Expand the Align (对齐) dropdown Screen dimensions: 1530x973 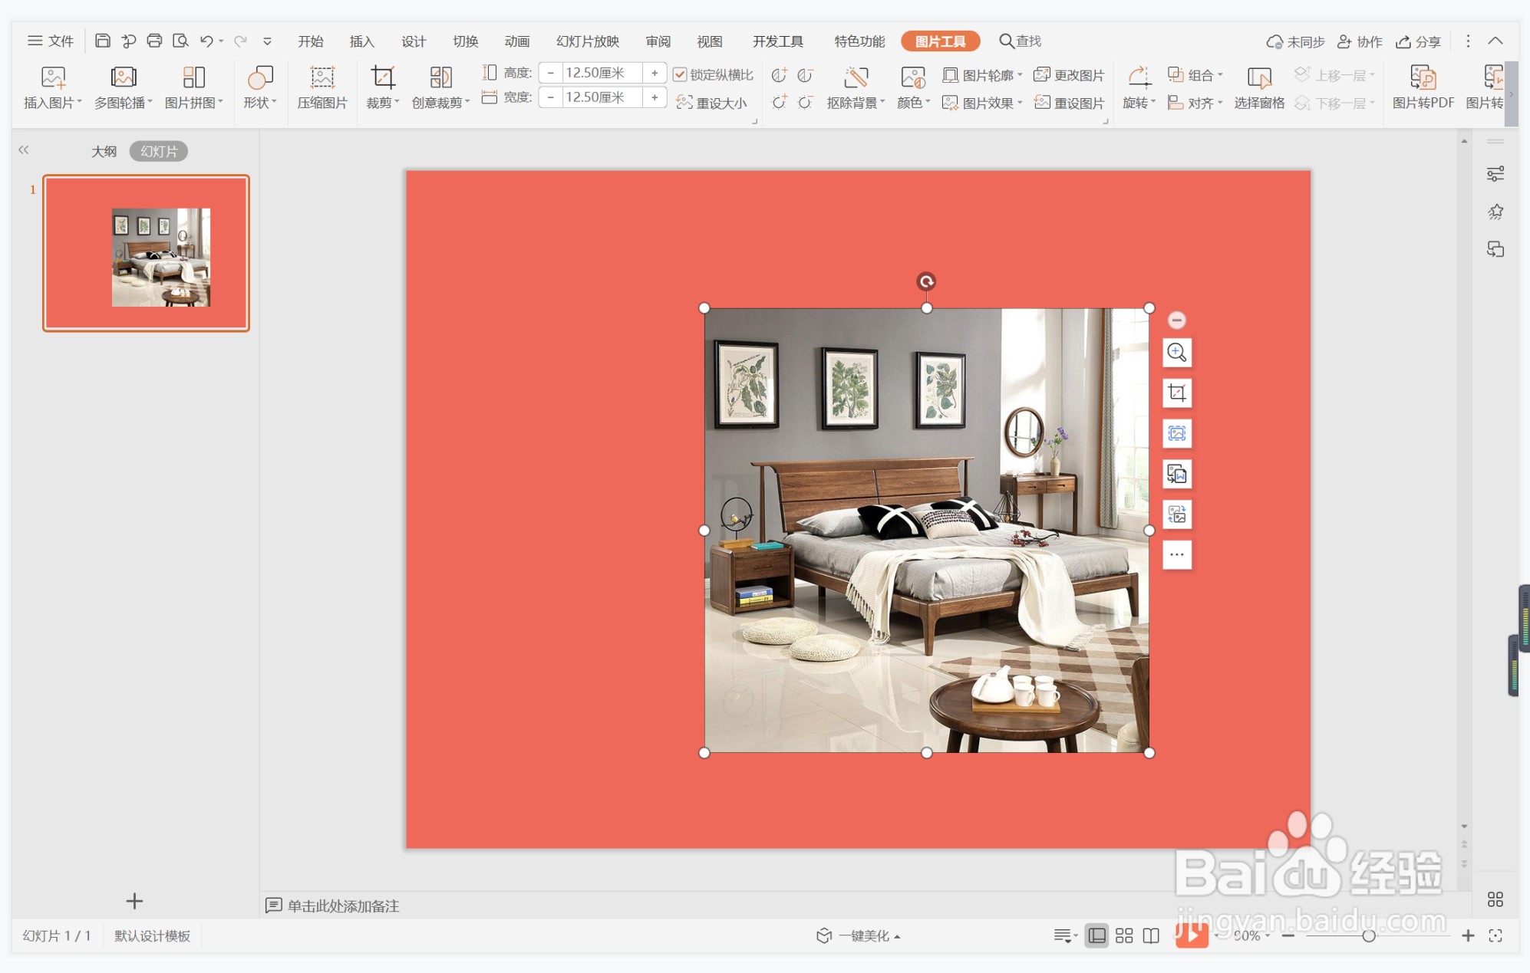1195,103
